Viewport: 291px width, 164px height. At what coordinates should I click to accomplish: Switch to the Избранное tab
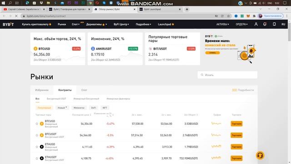coord(42,90)
